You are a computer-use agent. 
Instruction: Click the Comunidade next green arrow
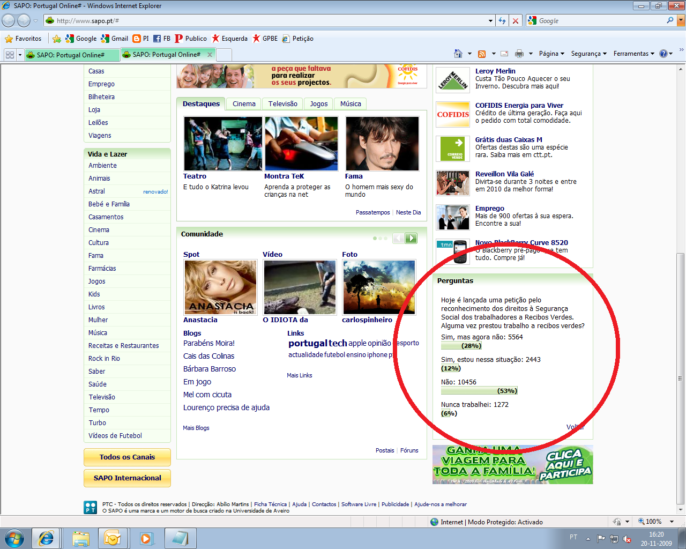click(x=411, y=239)
